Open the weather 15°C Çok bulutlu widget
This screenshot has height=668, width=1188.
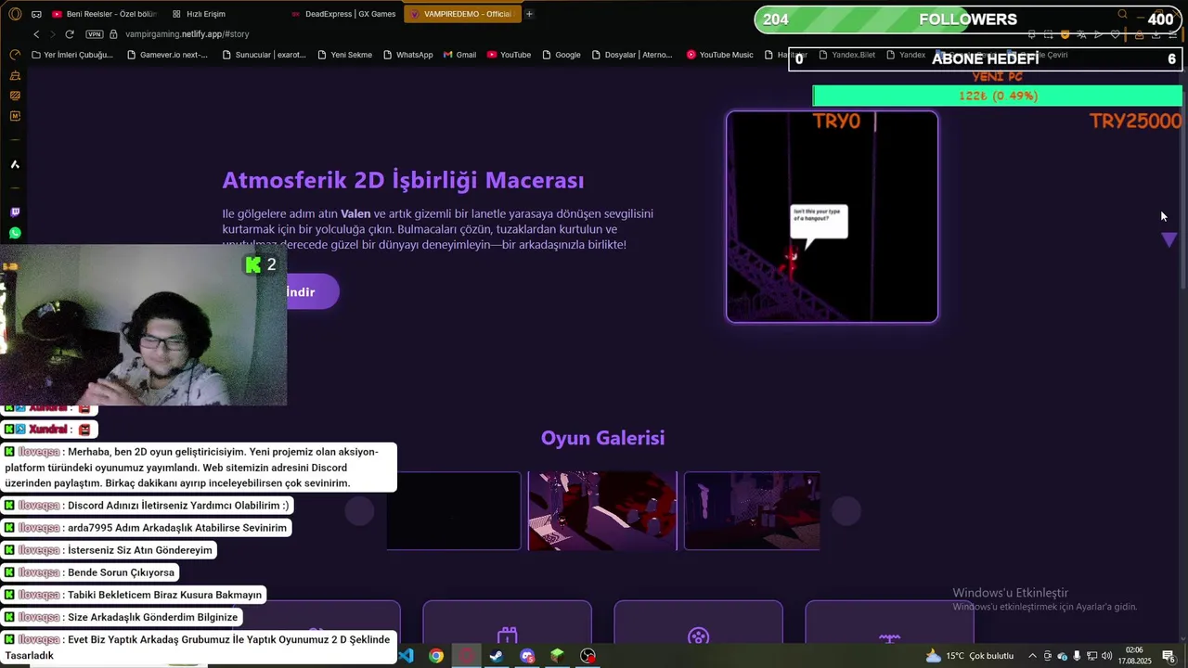pos(971,656)
